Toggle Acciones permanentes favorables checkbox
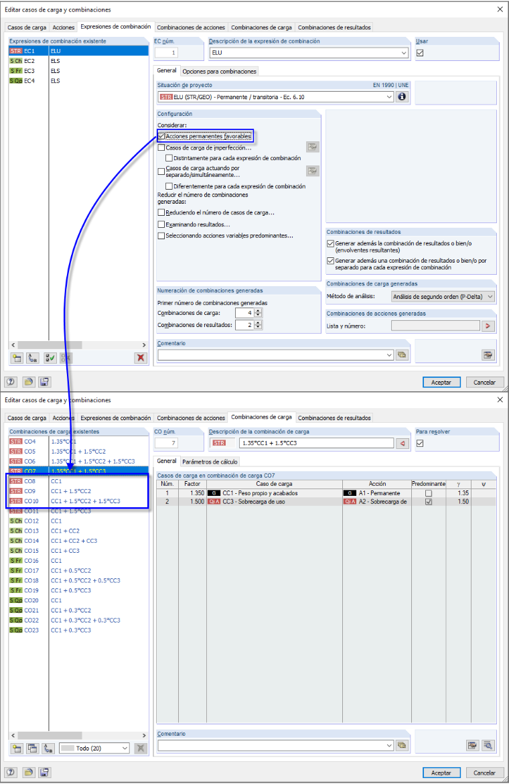Image resolution: width=509 pixels, height=784 pixels. pyautogui.click(x=161, y=136)
